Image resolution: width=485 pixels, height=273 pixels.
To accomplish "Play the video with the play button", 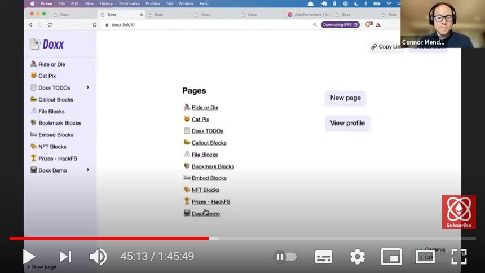I will click(x=29, y=257).
